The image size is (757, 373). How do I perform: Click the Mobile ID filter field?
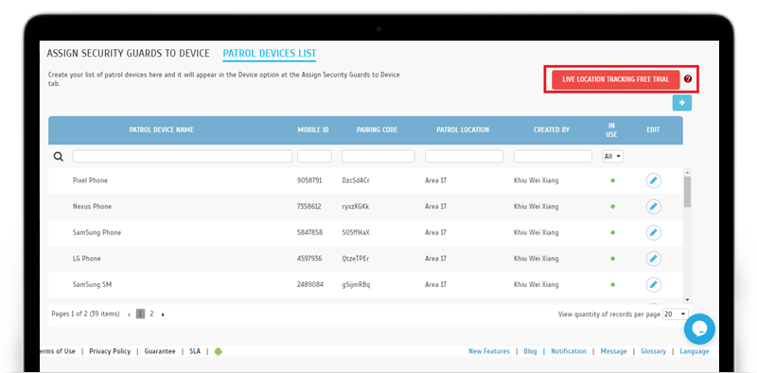point(314,156)
